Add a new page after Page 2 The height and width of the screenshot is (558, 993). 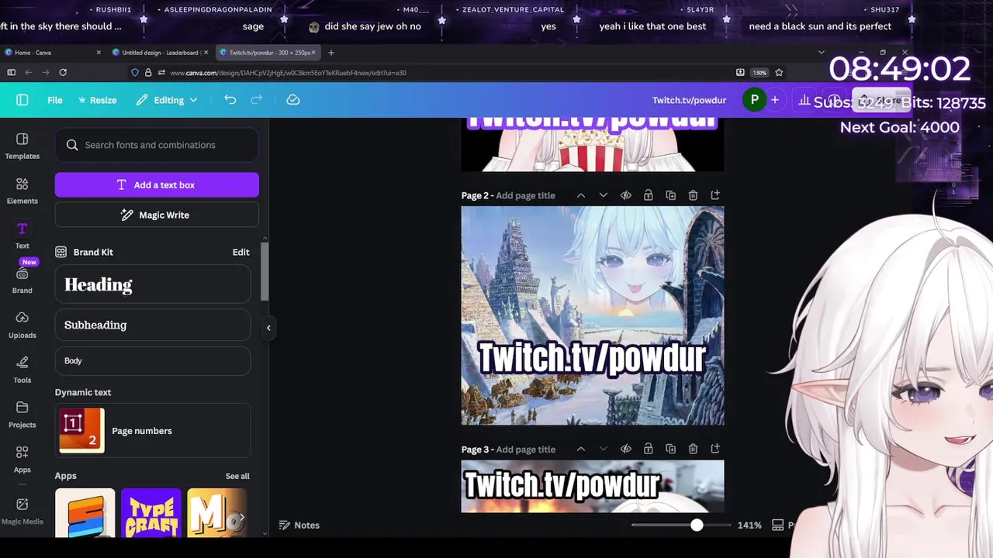tap(715, 195)
